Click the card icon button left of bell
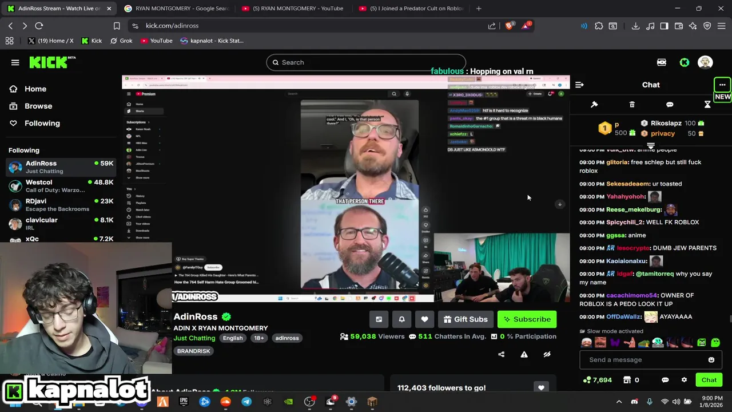732x412 pixels. (x=379, y=319)
